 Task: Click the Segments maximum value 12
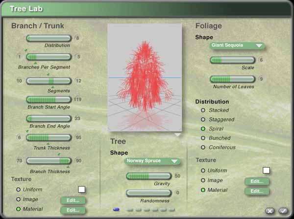[x=78, y=81]
